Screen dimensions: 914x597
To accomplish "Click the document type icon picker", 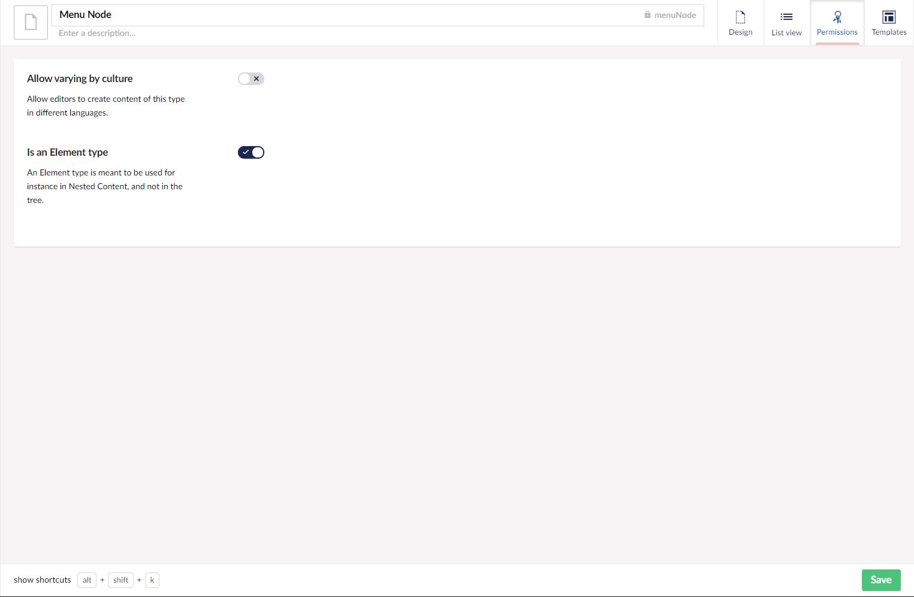I will tap(31, 22).
